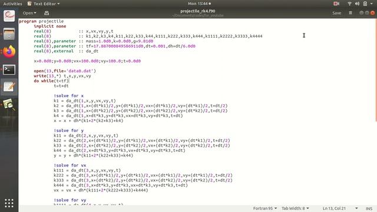Open the Activities overview
The height and width of the screenshot is (212, 377).
tap(12, 4)
